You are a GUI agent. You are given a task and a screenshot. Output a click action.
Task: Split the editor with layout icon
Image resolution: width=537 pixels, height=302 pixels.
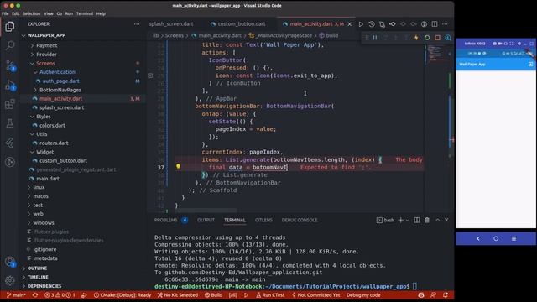pos(435,24)
